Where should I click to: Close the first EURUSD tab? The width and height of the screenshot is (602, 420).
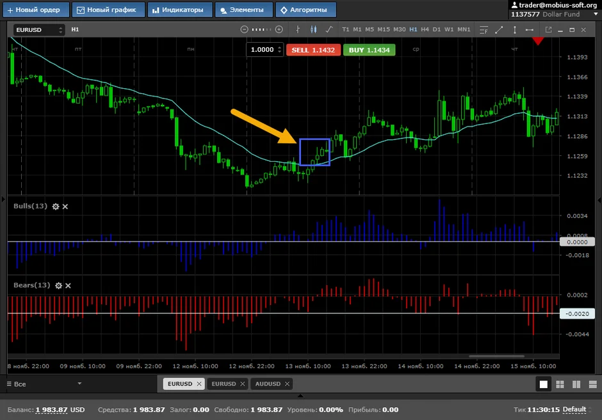pyautogui.click(x=199, y=384)
